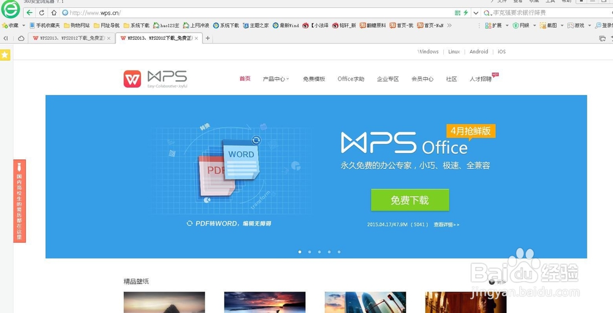Toggle the lightning speed-mode icon

(x=466, y=13)
